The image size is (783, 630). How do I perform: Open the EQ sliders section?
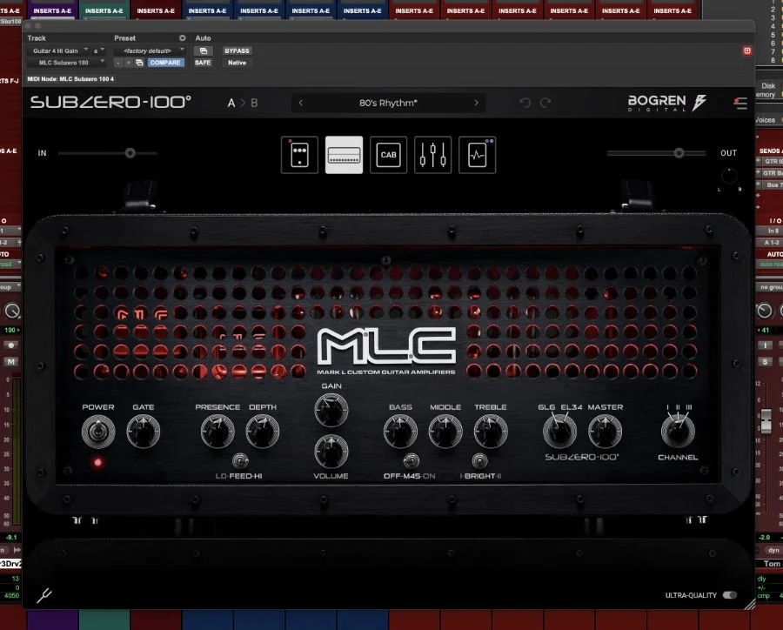432,154
